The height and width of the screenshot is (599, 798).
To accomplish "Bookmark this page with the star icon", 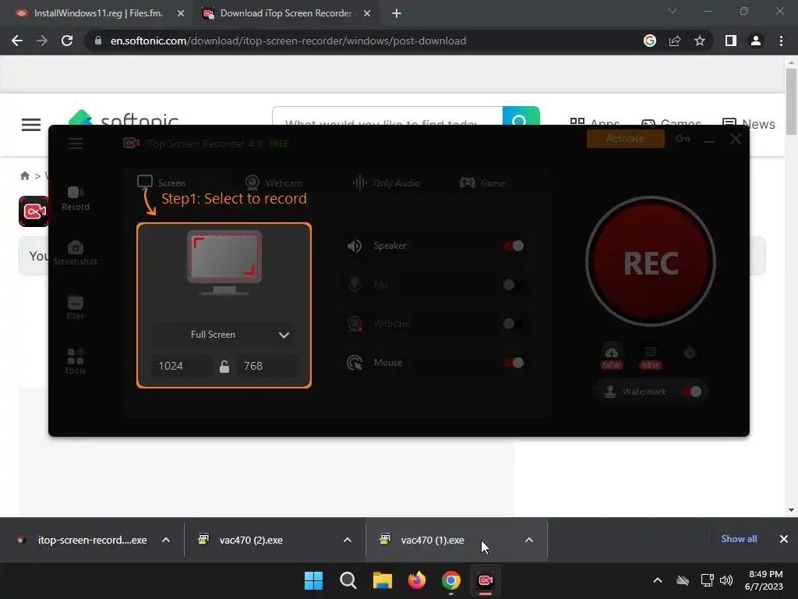I will click(x=700, y=41).
